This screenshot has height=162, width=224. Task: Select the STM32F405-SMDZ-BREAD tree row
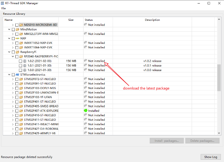click(110, 106)
